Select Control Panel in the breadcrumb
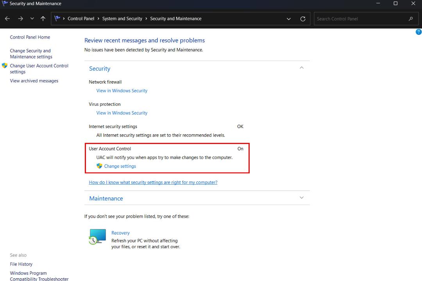422x281 pixels. click(81, 19)
